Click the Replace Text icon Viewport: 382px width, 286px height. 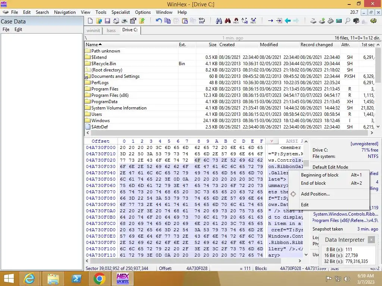tap(245, 21)
